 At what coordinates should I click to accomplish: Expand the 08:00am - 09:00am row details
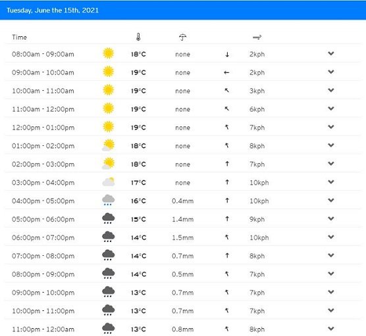coord(330,54)
